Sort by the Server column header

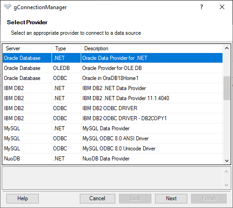pyautogui.click(x=27, y=48)
